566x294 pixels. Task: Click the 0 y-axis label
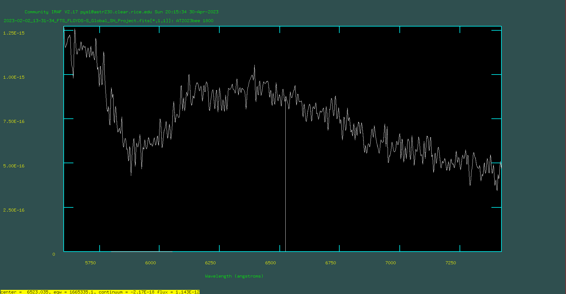[x=54, y=254]
